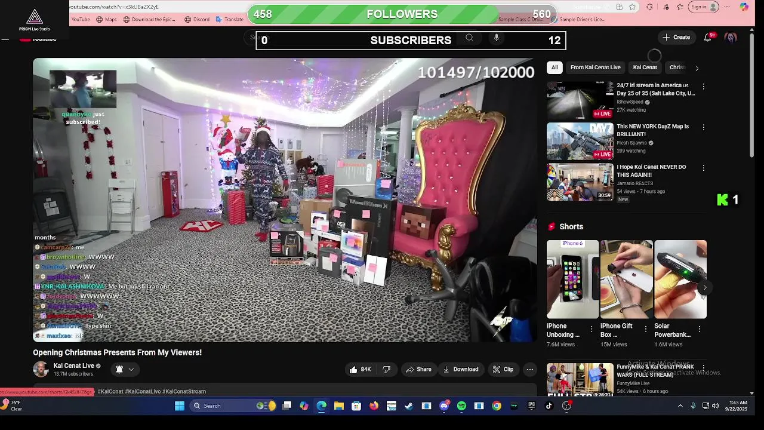Click Kai Cenat Live channel avatar
Viewport: 764px width, 430px height.
41,369
